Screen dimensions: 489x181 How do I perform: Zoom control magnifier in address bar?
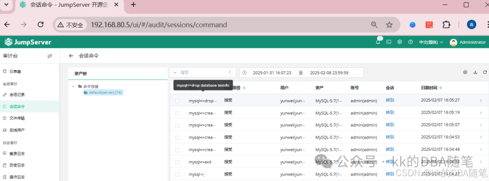[x=374, y=25]
